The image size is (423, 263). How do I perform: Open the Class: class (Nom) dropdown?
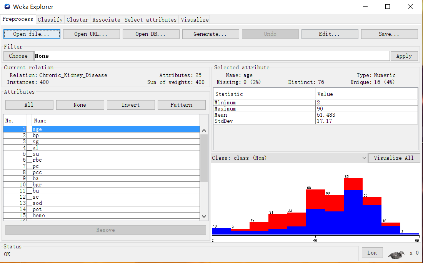(x=289, y=158)
